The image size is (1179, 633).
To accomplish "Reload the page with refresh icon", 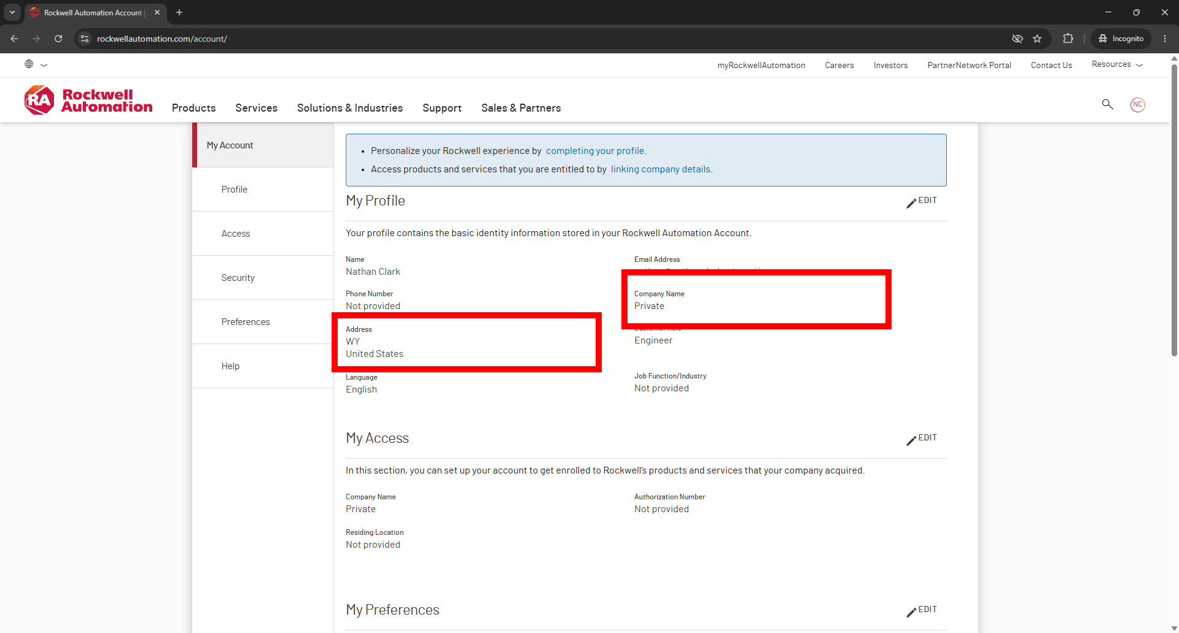I will 58,39.
